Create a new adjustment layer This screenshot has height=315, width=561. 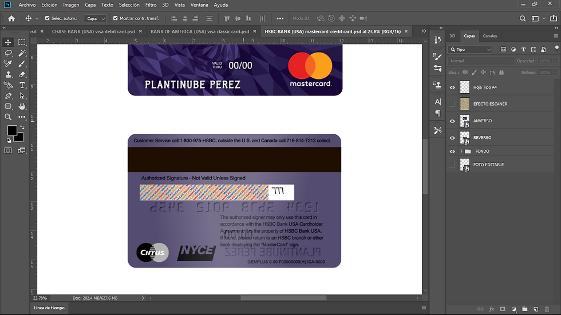514,309
